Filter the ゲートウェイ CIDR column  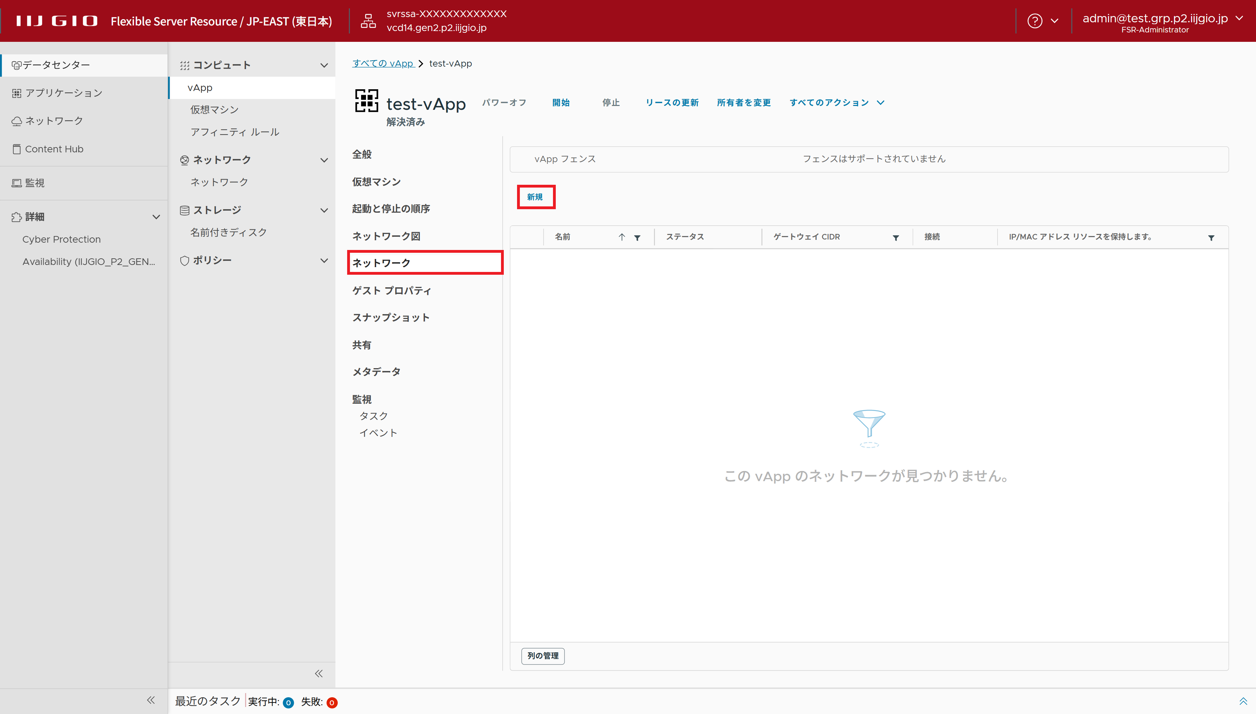point(895,238)
